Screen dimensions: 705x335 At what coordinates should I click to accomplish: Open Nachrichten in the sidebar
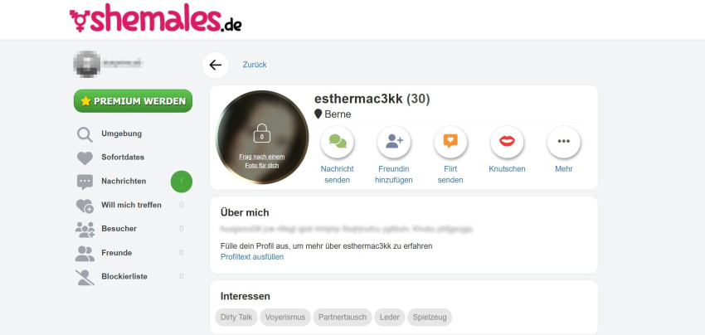point(124,182)
